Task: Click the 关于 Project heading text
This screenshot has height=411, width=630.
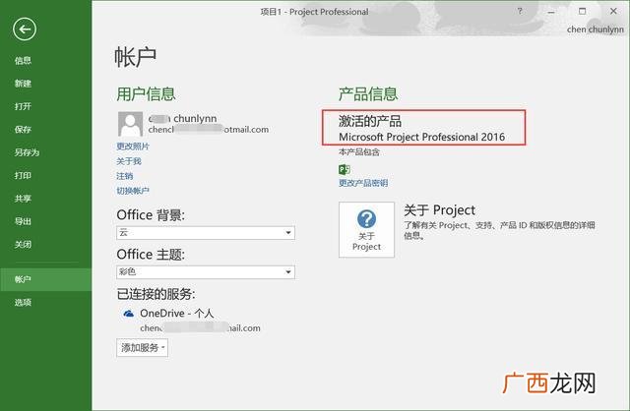Action: point(440,209)
